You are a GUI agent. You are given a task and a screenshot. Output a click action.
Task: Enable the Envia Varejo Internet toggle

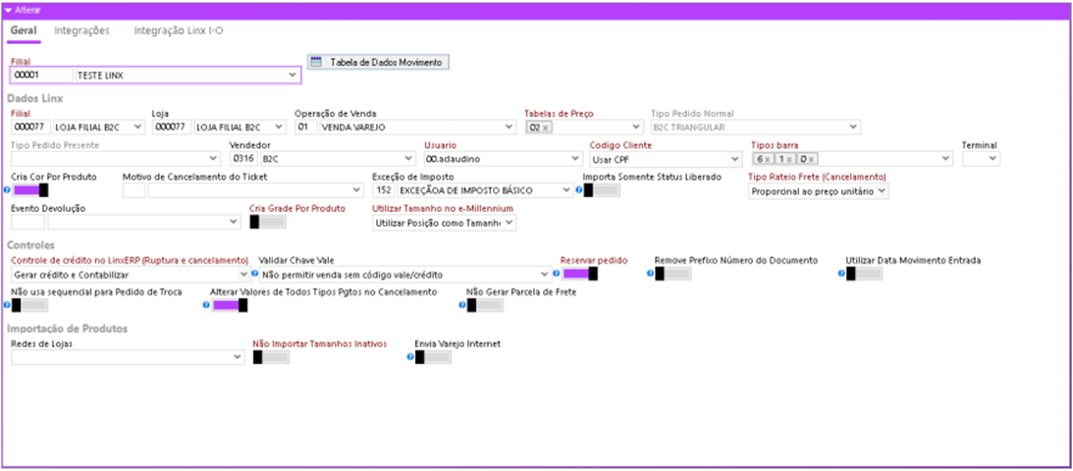tap(434, 357)
